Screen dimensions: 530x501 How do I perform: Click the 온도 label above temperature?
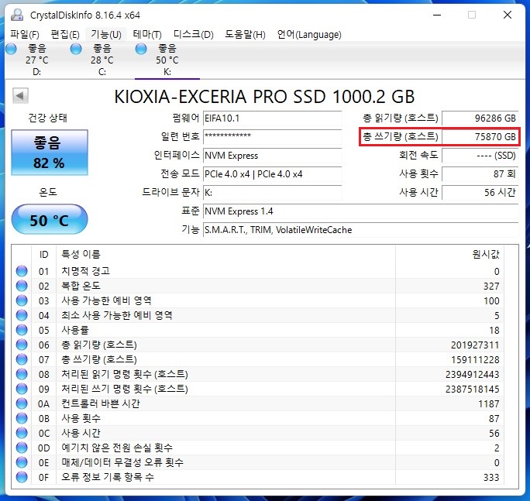pyautogui.click(x=48, y=192)
